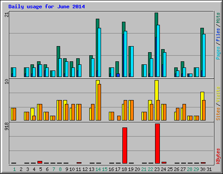The image size is (223, 174).
Task: Click the "KBytes" legend label
Action: [218, 156]
